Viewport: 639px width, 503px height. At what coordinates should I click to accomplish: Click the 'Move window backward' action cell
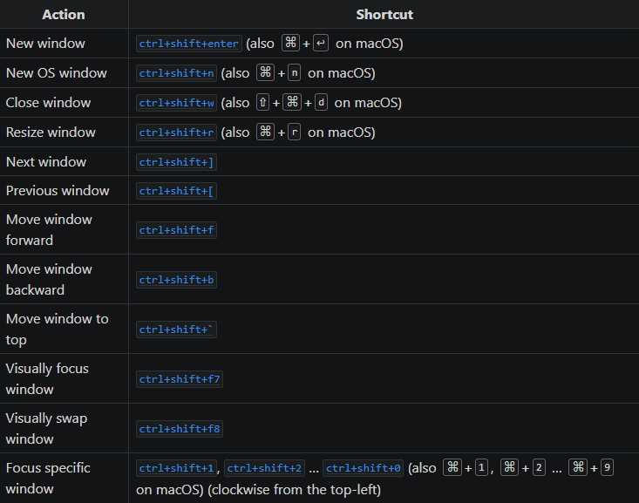pos(49,279)
